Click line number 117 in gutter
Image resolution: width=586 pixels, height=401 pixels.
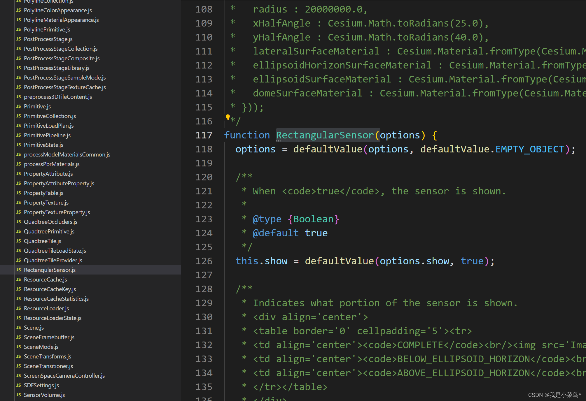coord(204,135)
